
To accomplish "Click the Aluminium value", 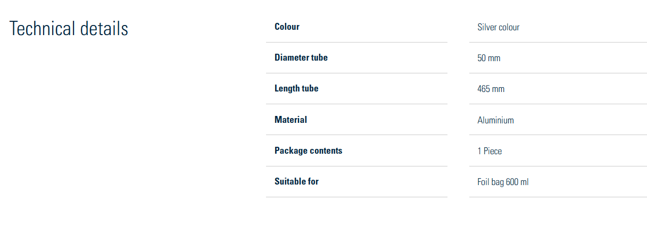I will click(x=495, y=120).
